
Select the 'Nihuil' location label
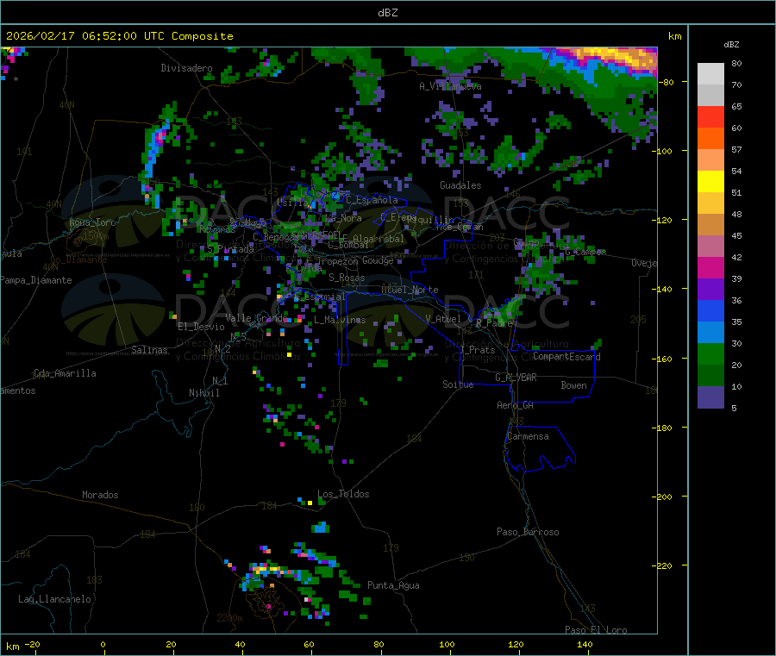pyautogui.click(x=203, y=393)
